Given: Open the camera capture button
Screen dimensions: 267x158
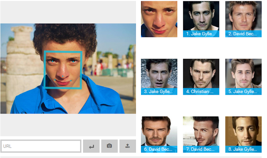Looking at the screenshot, I should click(109, 146).
